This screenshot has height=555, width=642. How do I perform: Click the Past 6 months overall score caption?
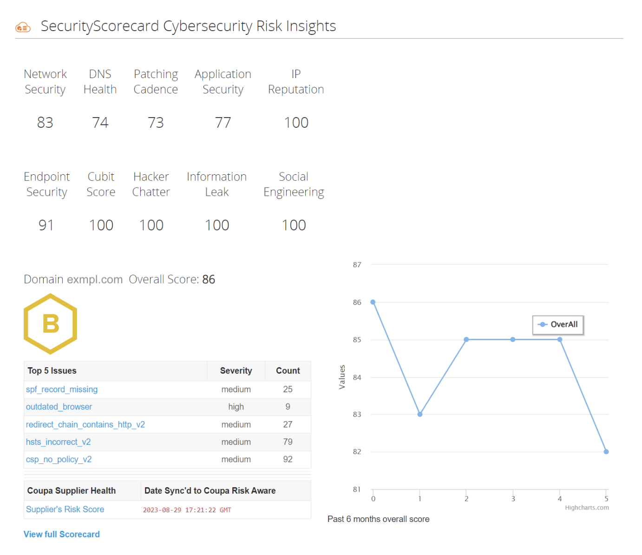click(379, 519)
